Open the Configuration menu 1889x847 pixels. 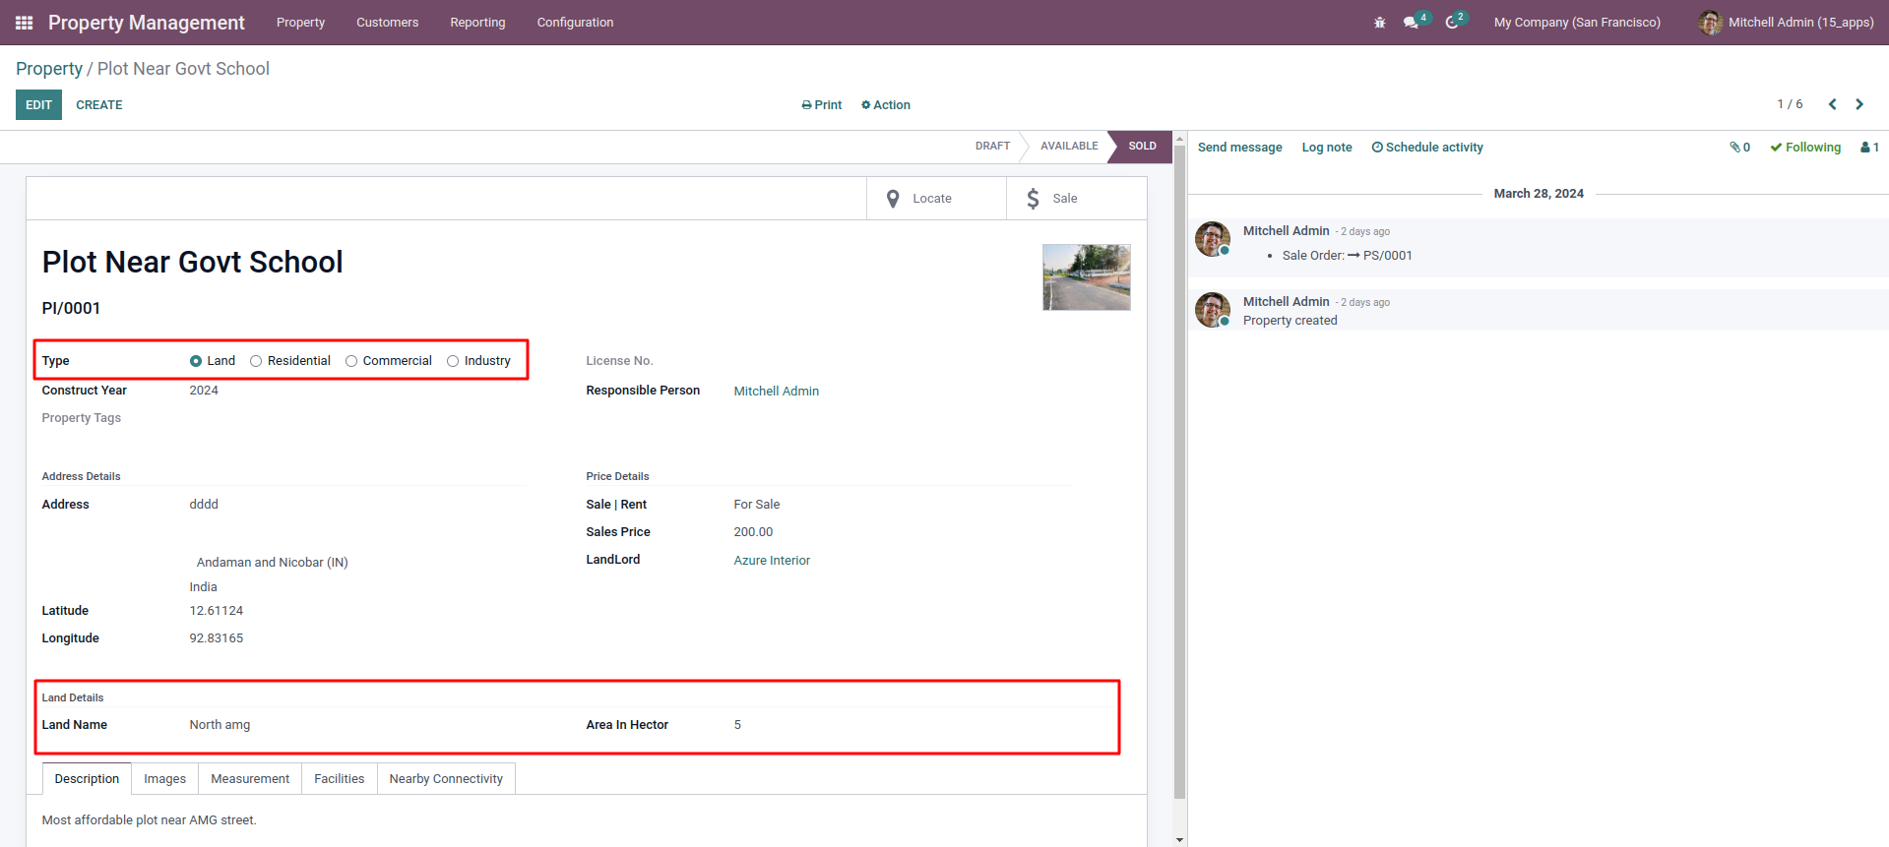click(575, 23)
